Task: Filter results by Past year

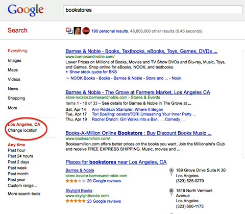Action: point(16,180)
